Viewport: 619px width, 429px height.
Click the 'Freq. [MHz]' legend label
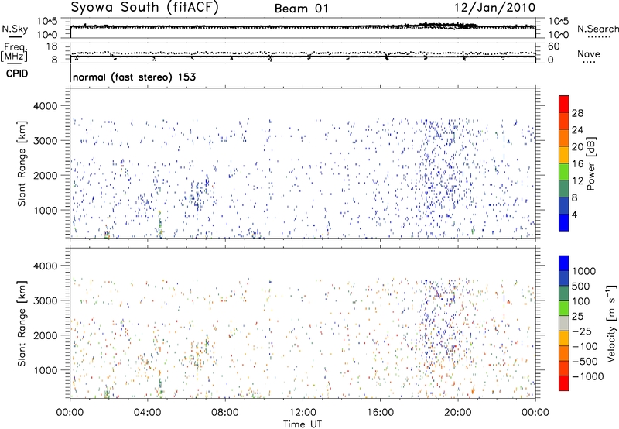(x=14, y=53)
